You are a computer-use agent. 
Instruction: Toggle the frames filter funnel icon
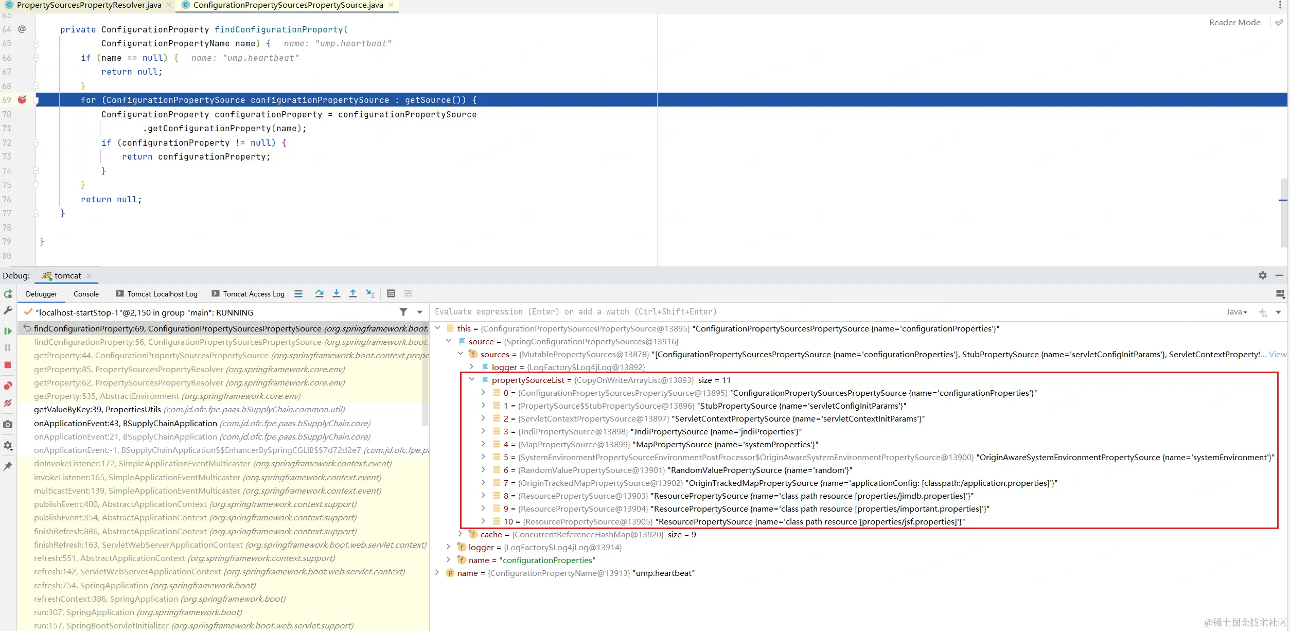pos(403,312)
